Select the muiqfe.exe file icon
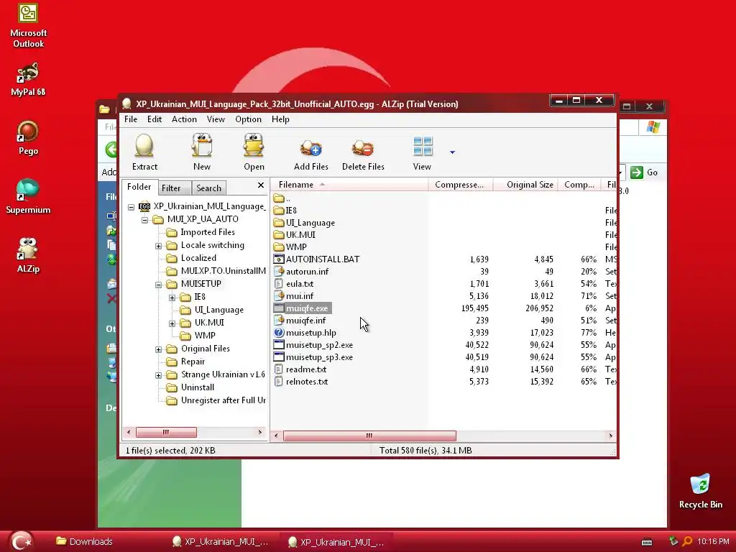 point(279,308)
